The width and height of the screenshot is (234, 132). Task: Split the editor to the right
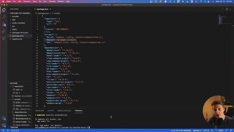tap(227, 9)
